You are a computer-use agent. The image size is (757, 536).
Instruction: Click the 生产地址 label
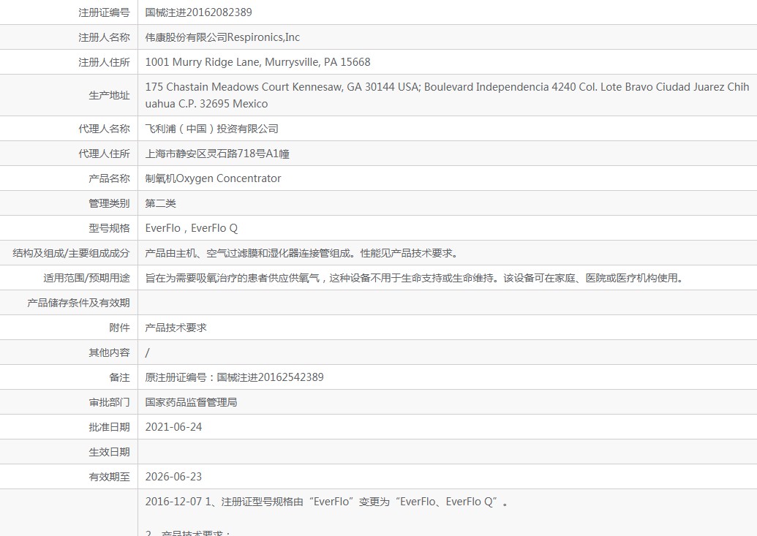tap(110, 95)
